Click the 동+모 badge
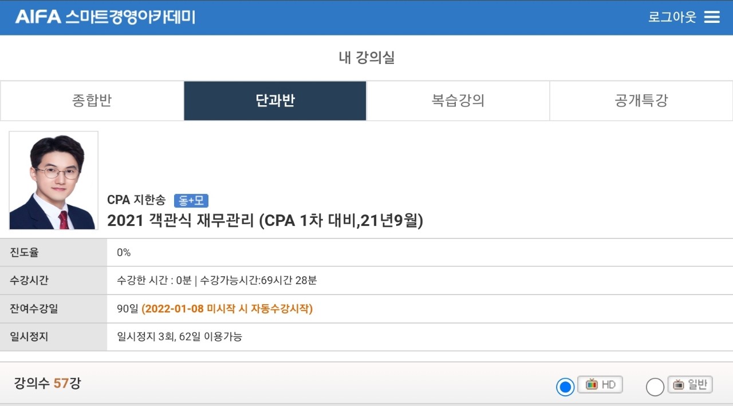This screenshot has height=406, width=733. point(191,201)
